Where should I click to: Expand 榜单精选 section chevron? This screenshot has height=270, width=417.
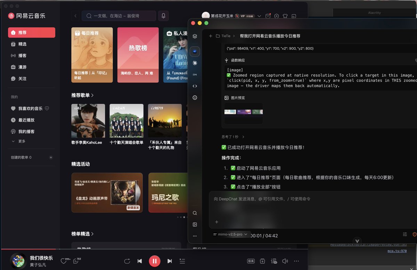[x=92, y=234]
